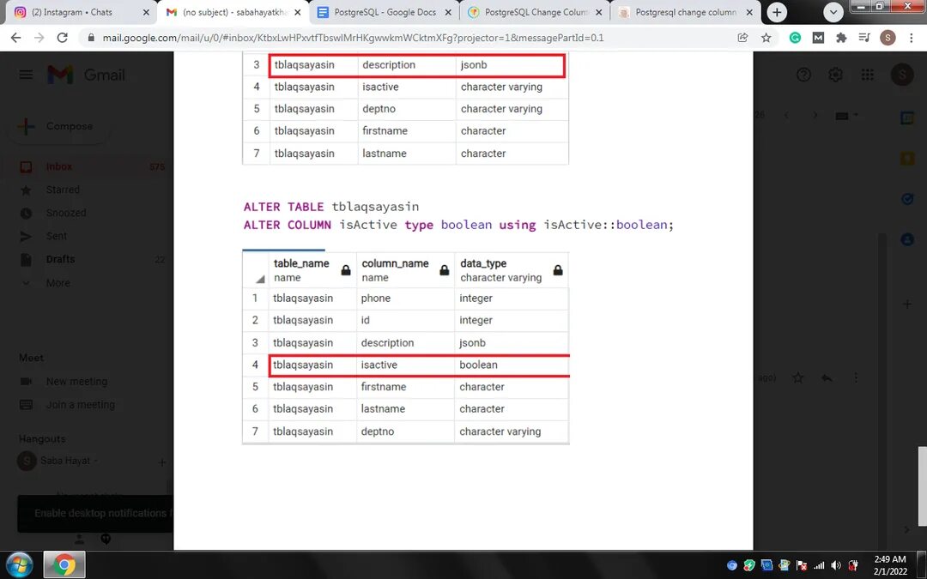Reload the page
Viewport: 927px width, 579px height.
tap(62, 38)
